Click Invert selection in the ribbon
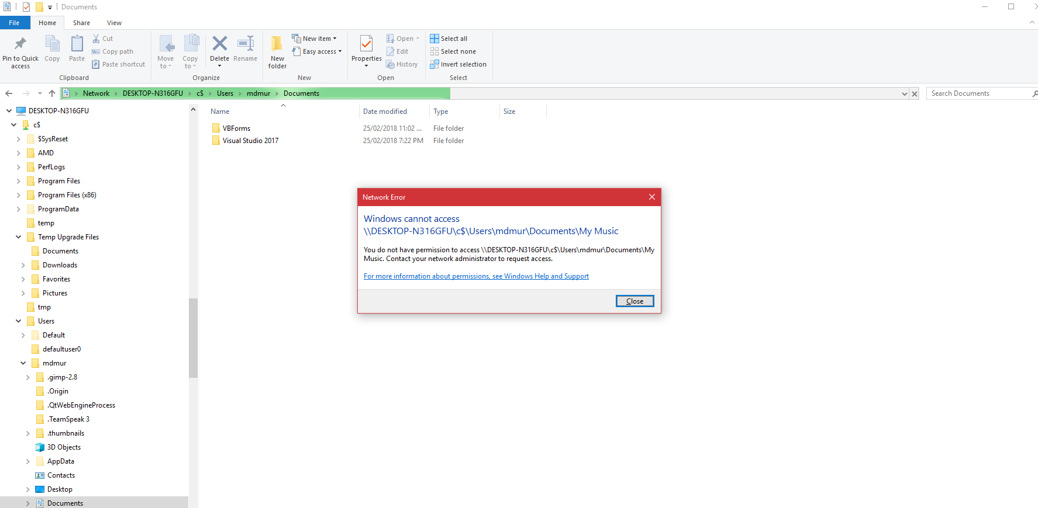1038x508 pixels. tap(458, 64)
